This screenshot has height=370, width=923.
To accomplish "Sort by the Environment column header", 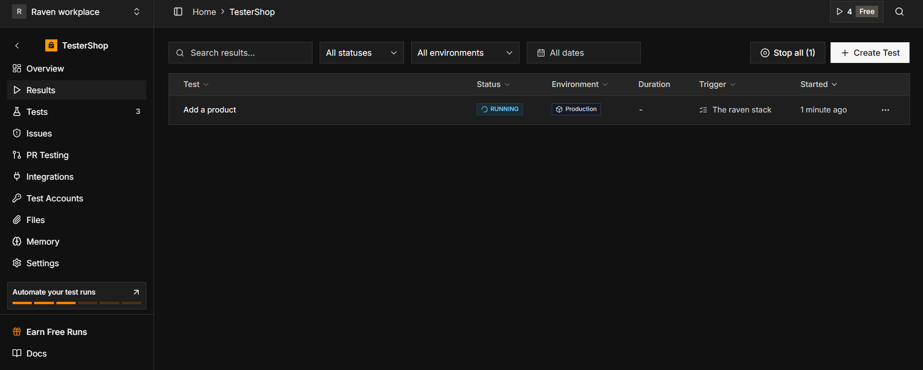I will [x=580, y=85].
